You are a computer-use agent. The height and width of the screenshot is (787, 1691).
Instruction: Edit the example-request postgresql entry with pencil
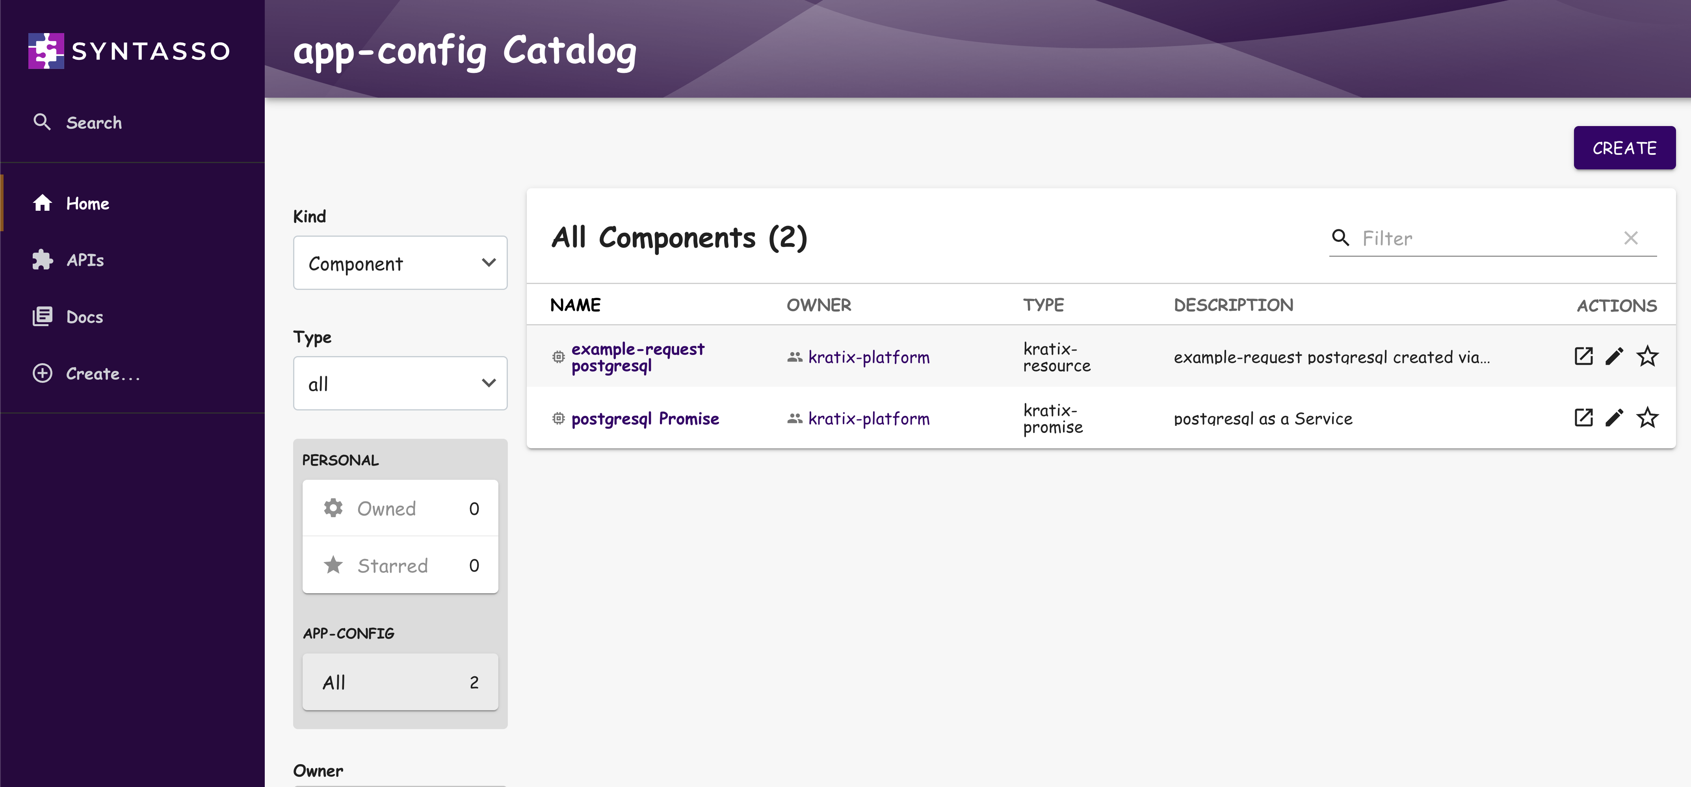[x=1615, y=356]
